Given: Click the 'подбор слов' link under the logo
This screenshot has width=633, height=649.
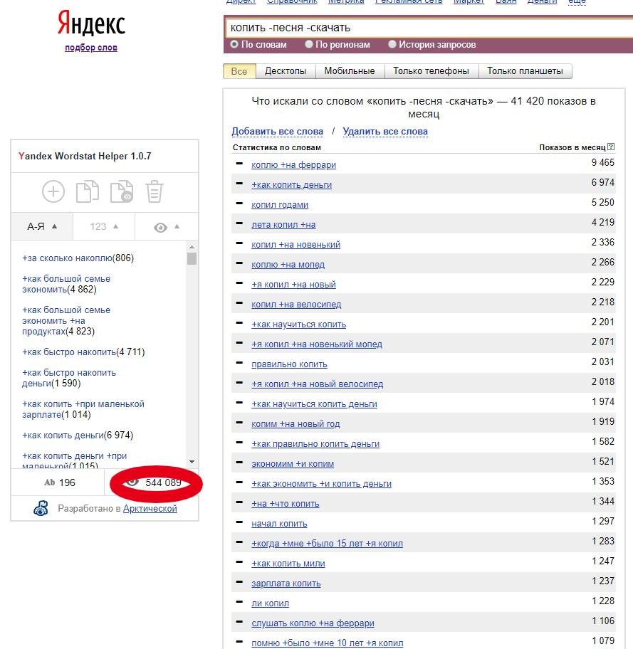Looking at the screenshot, I should [x=91, y=48].
